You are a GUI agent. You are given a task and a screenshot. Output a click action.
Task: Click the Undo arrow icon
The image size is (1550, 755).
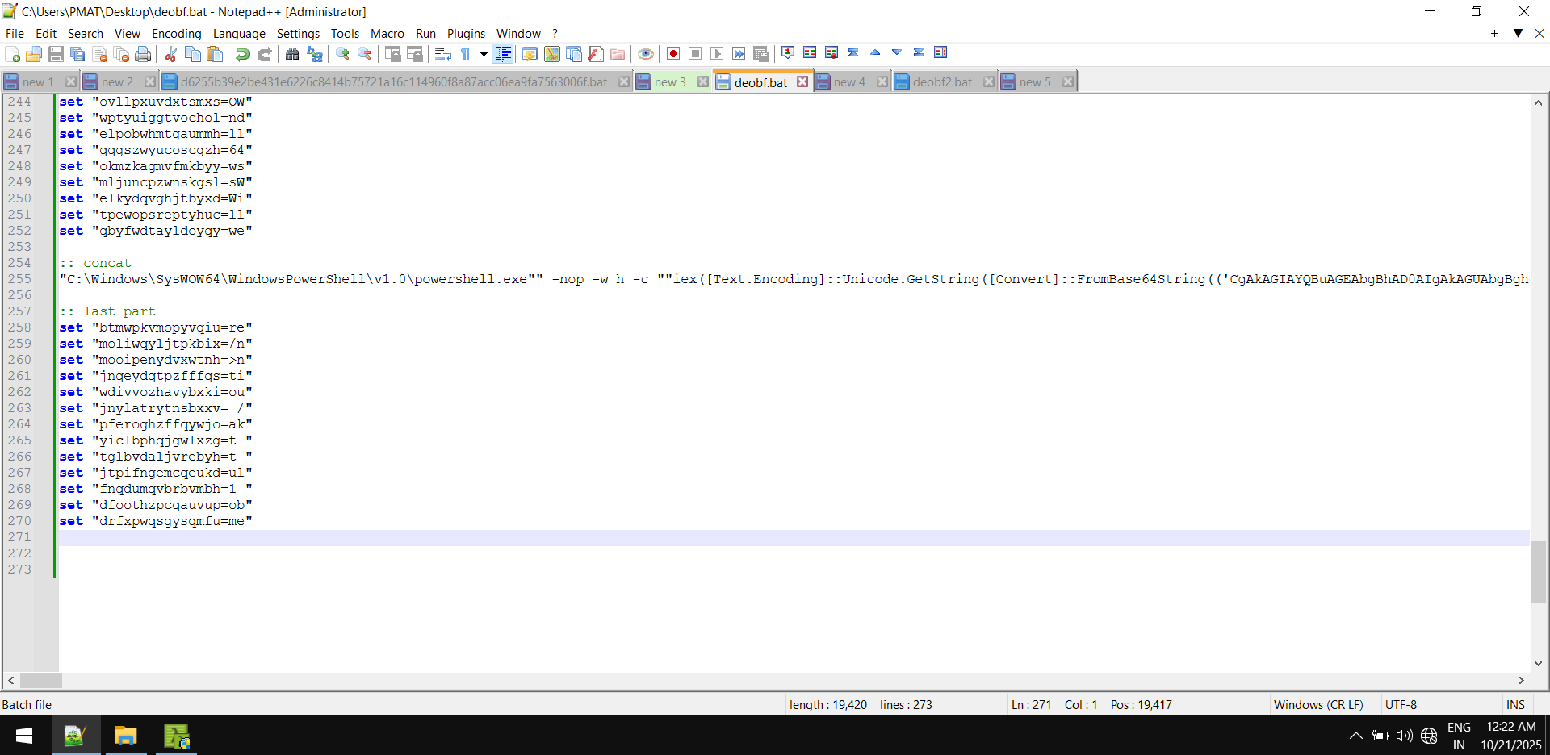coord(242,54)
